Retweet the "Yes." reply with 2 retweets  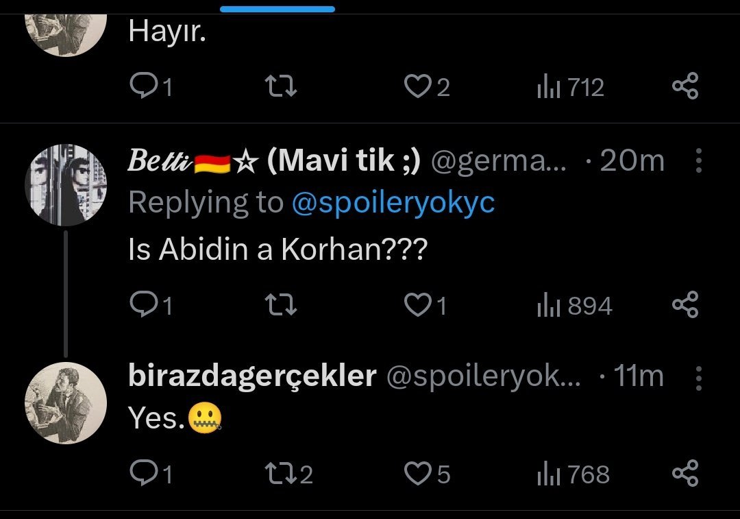(x=282, y=474)
